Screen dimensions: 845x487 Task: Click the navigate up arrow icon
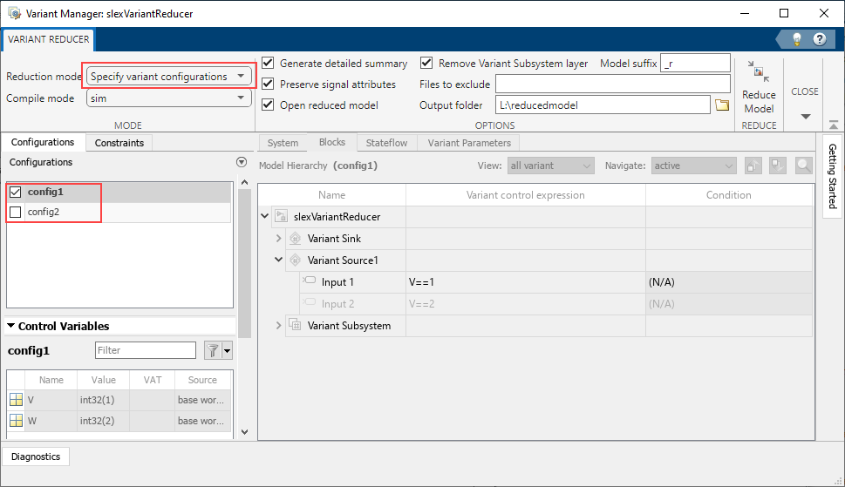pyautogui.click(x=753, y=166)
